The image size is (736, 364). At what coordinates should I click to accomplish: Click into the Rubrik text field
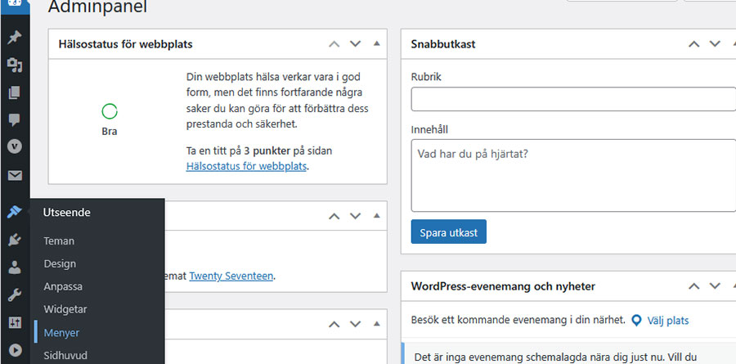tap(572, 99)
